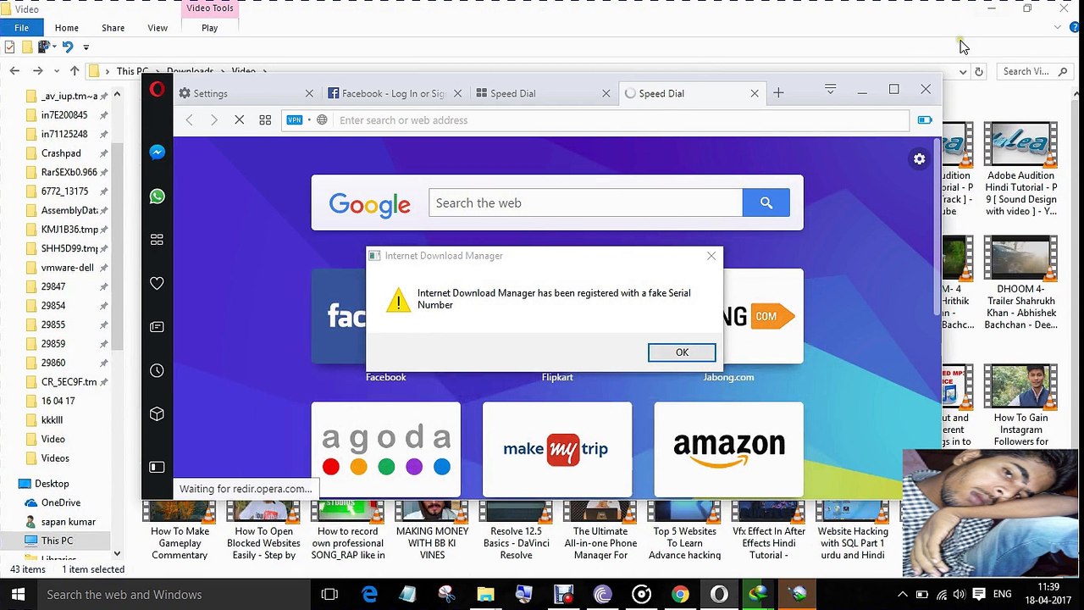Click the Undo icon in Explorer quick toolbar
The height and width of the screenshot is (610, 1084).
coord(68,47)
